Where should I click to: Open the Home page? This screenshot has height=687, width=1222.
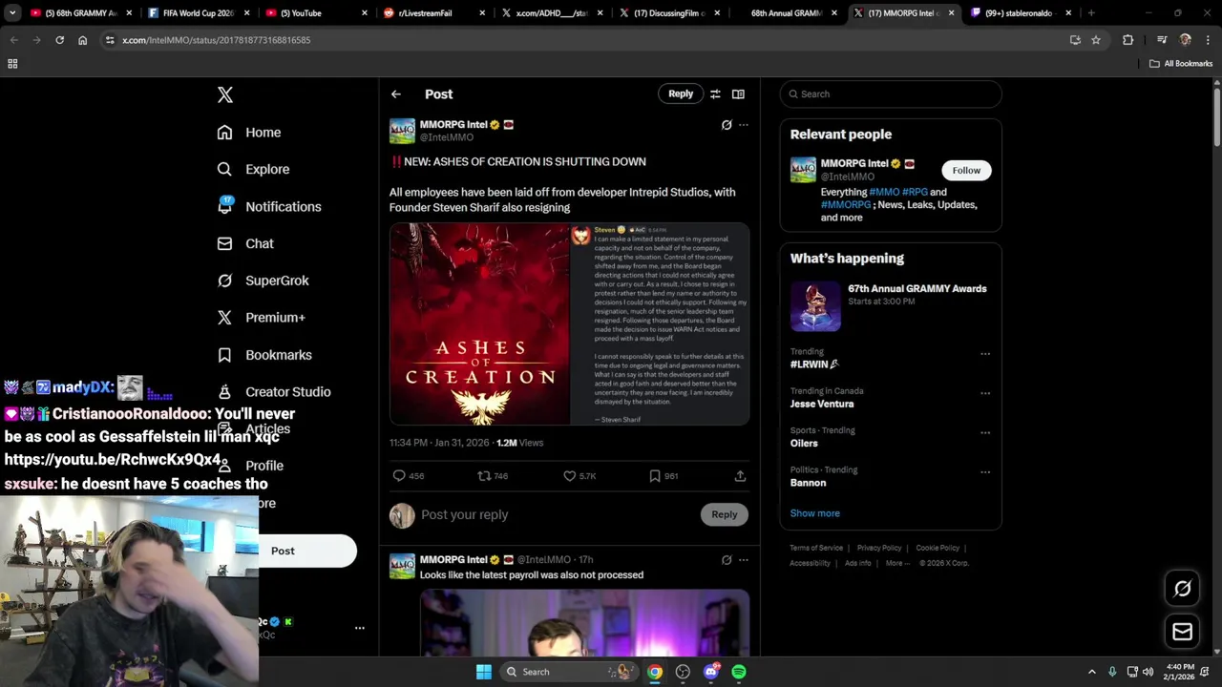[x=249, y=133]
